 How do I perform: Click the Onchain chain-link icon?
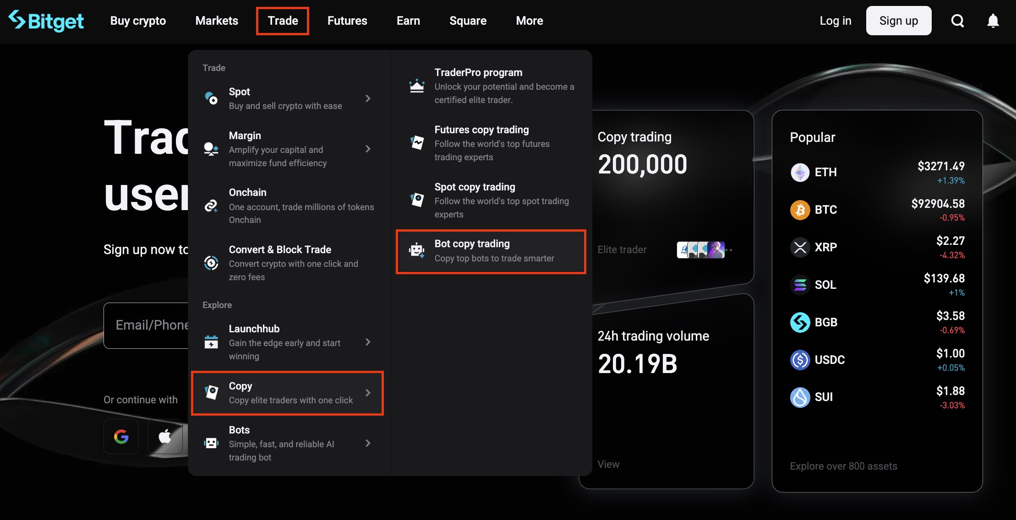(x=211, y=206)
